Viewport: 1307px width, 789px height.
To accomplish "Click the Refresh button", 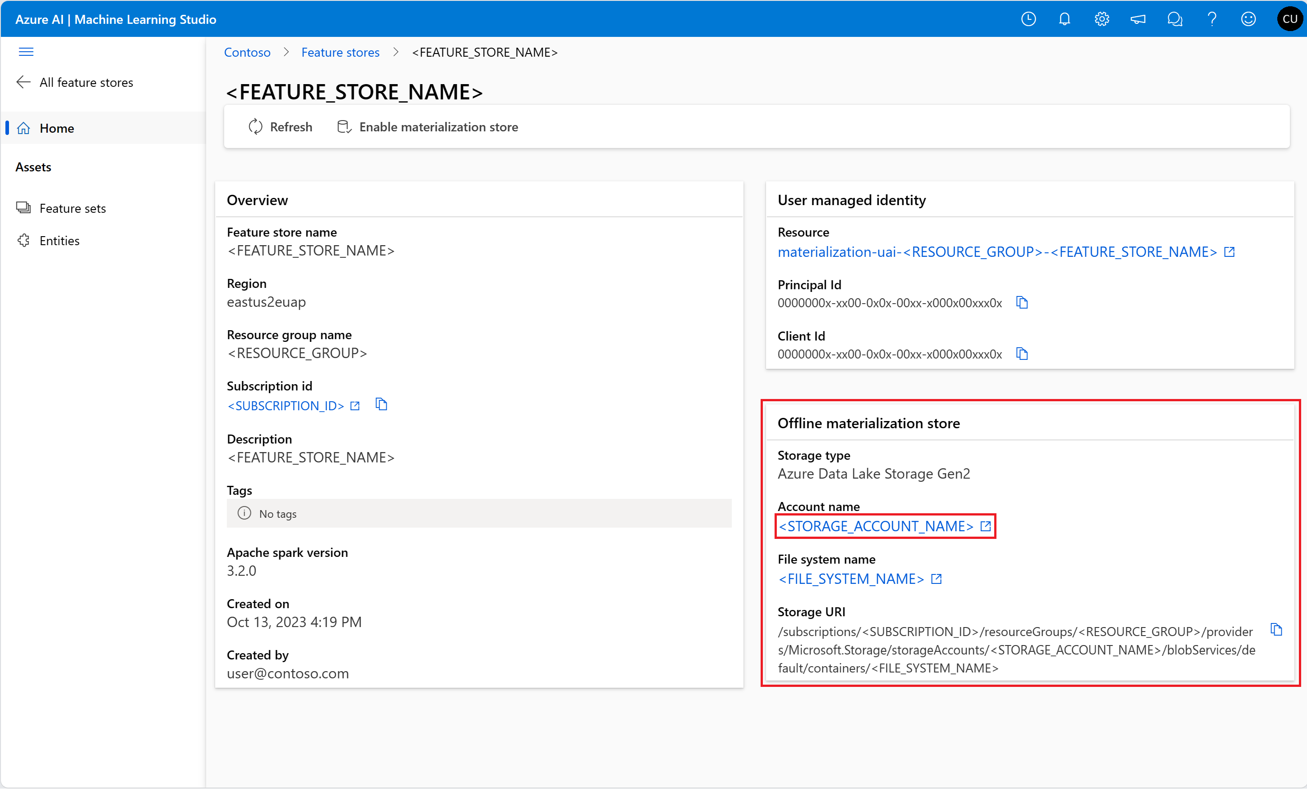I will (x=280, y=127).
